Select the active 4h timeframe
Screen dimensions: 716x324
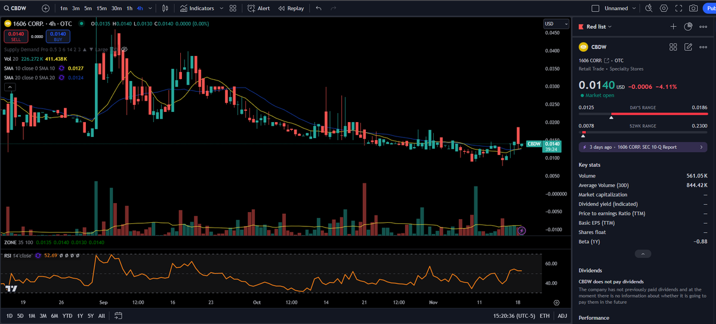click(x=140, y=8)
